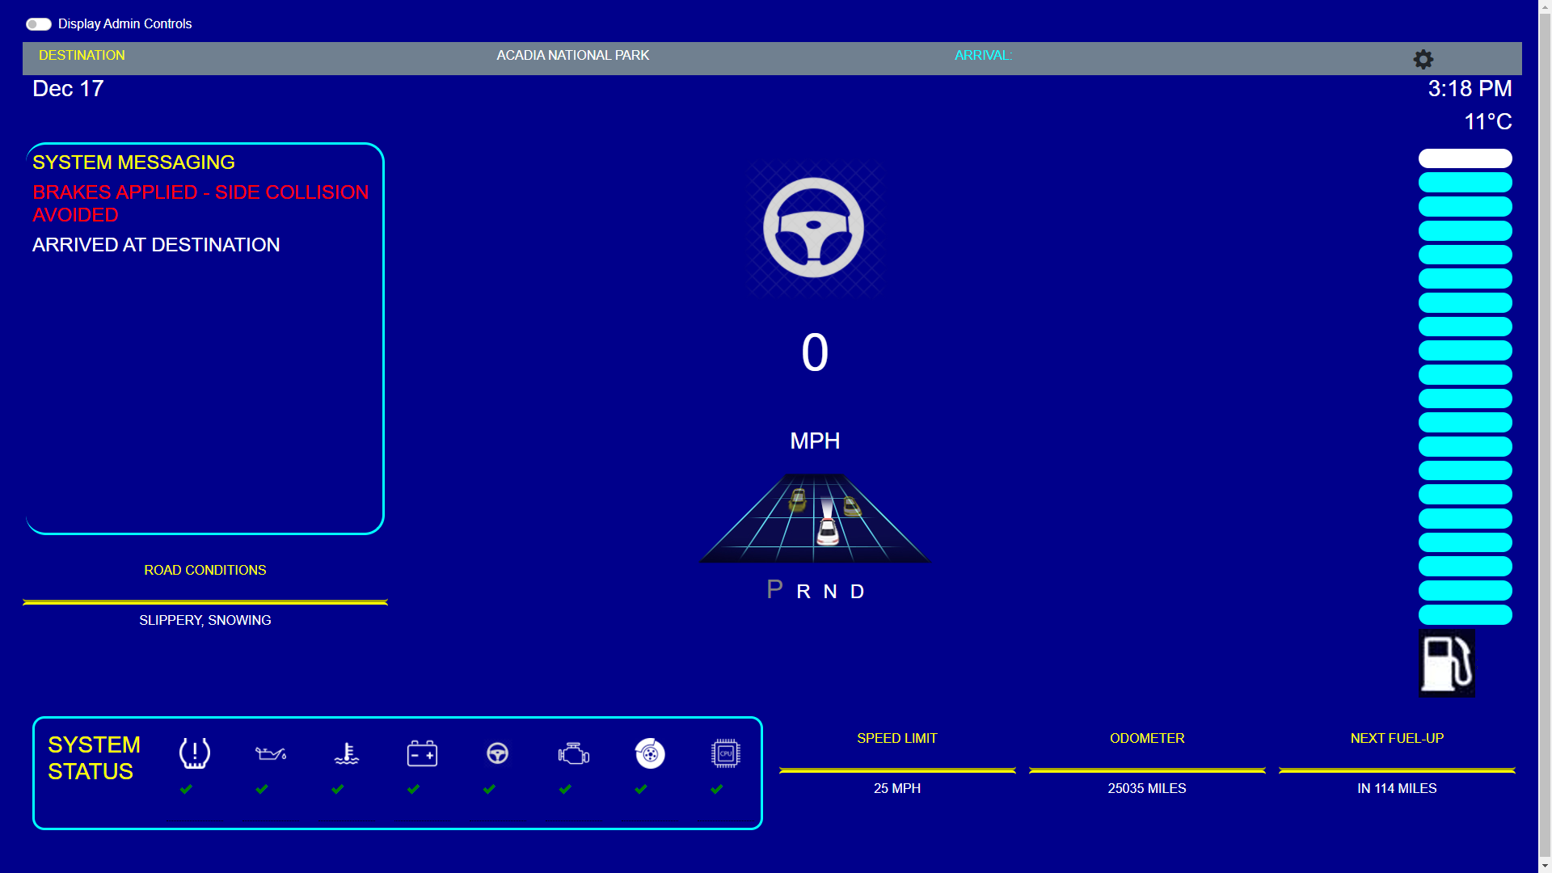
Task: Click the SLIPPERY, SNOWING value
Action: tap(205, 620)
